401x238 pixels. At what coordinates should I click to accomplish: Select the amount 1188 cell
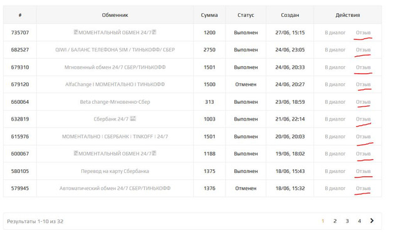[209, 154]
